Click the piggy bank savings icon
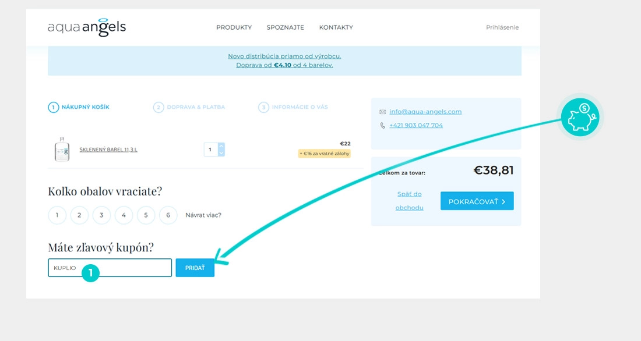Screen dimensions: 641x341 point(580,117)
